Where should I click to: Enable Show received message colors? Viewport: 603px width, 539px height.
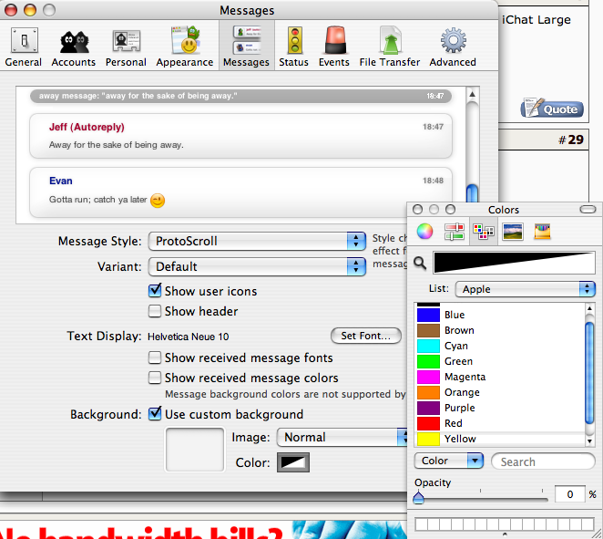click(x=155, y=378)
